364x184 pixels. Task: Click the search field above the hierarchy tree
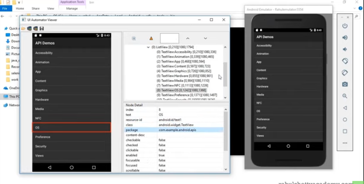170,38
